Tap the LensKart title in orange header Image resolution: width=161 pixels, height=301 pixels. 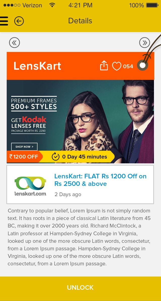[37, 66]
